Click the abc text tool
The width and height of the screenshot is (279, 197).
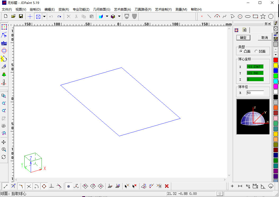click(x=4, y=43)
